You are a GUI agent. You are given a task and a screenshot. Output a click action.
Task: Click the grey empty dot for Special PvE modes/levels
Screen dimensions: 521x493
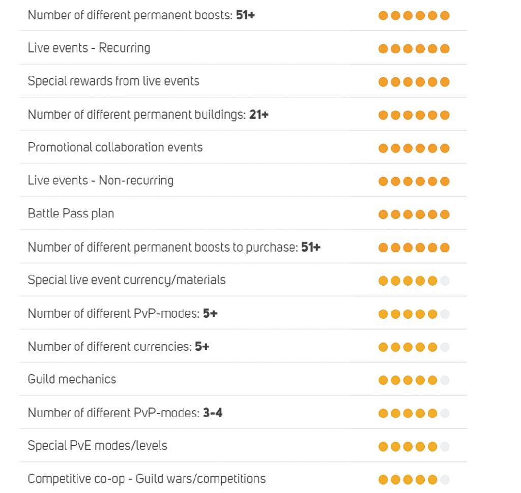click(445, 447)
